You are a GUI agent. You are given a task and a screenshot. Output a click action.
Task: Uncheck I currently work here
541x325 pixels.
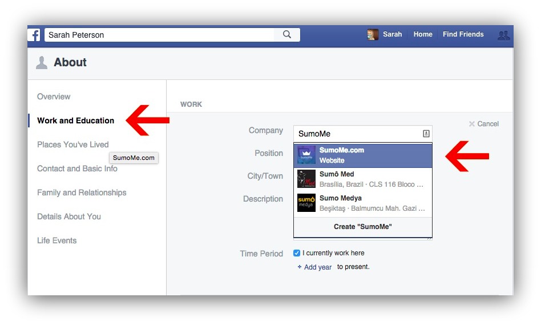pos(297,253)
